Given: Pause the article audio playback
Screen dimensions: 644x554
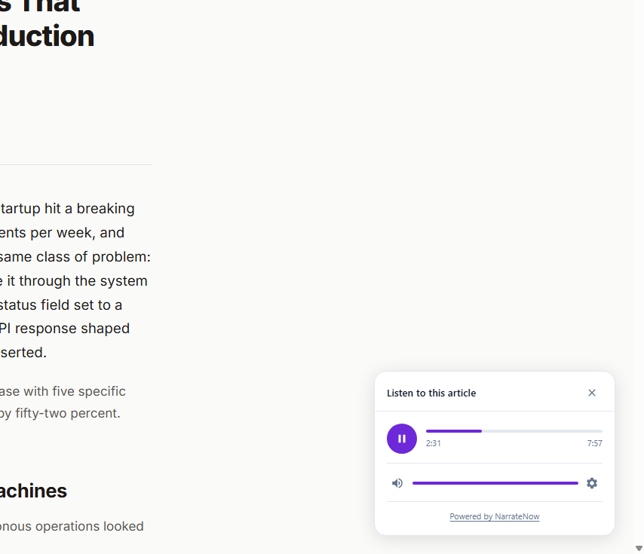Looking at the screenshot, I should coord(402,439).
